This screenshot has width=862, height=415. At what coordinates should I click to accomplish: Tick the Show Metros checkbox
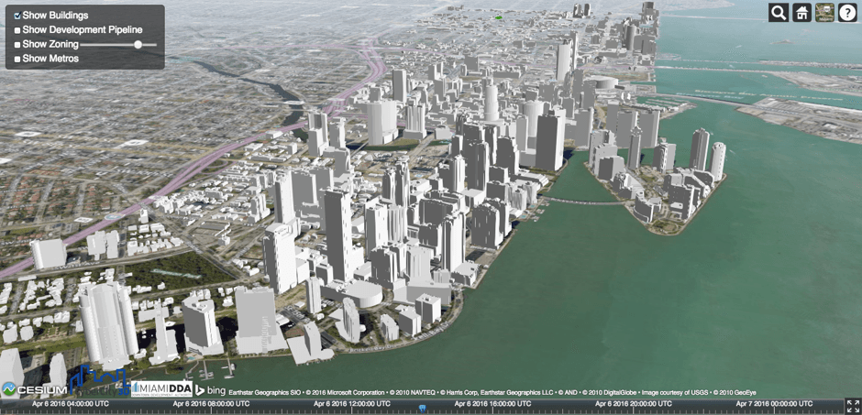[x=17, y=59]
